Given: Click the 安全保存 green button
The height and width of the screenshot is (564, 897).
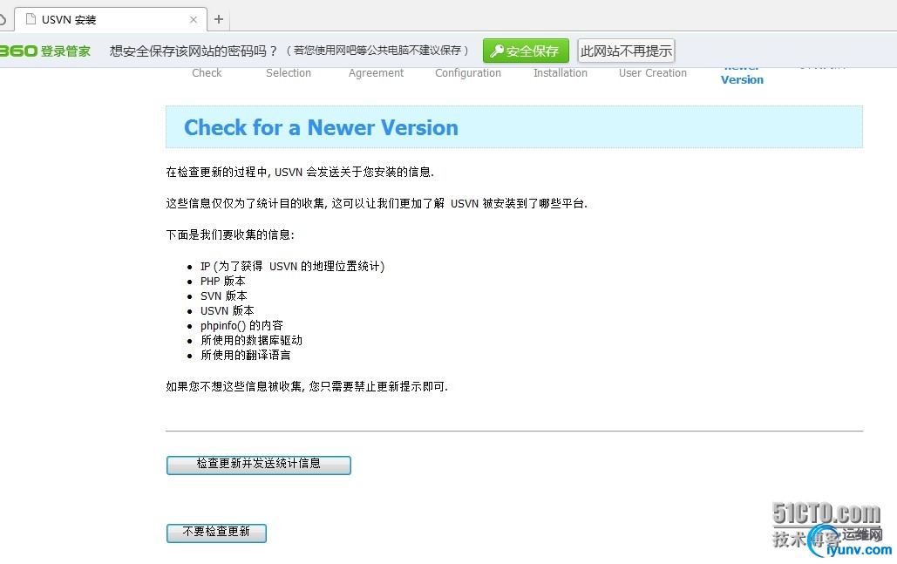Looking at the screenshot, I should [x=526, y=51].
